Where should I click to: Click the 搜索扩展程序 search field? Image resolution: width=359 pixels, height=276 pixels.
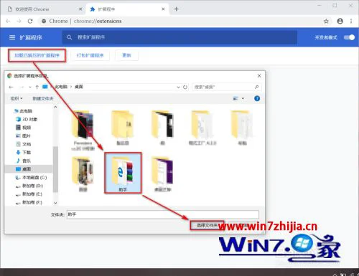(179, 37)
